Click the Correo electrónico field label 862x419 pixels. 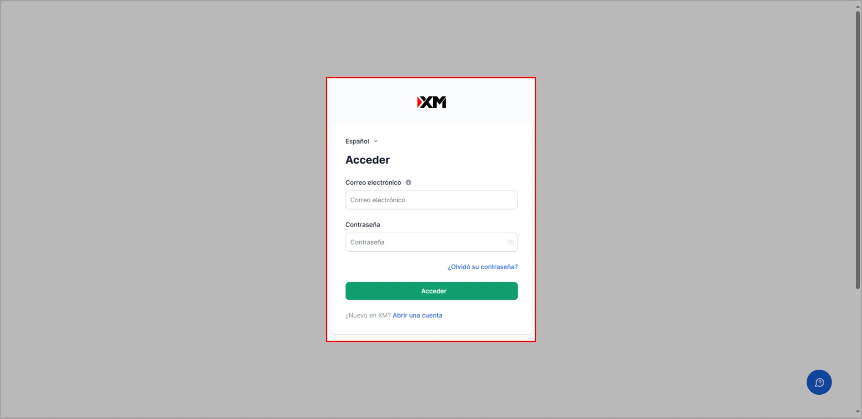[x=373, y=183]
